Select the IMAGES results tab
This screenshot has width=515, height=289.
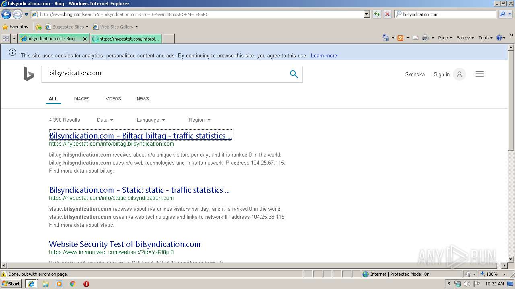[81, 99]
